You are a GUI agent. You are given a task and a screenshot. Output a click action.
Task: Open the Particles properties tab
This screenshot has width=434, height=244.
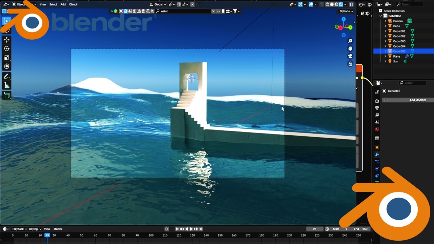click(x=377, y=162)
